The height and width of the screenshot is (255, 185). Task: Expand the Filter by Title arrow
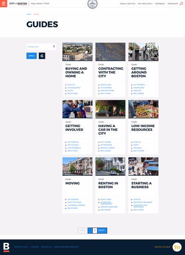pyautogui.click(x=54, y=46)
